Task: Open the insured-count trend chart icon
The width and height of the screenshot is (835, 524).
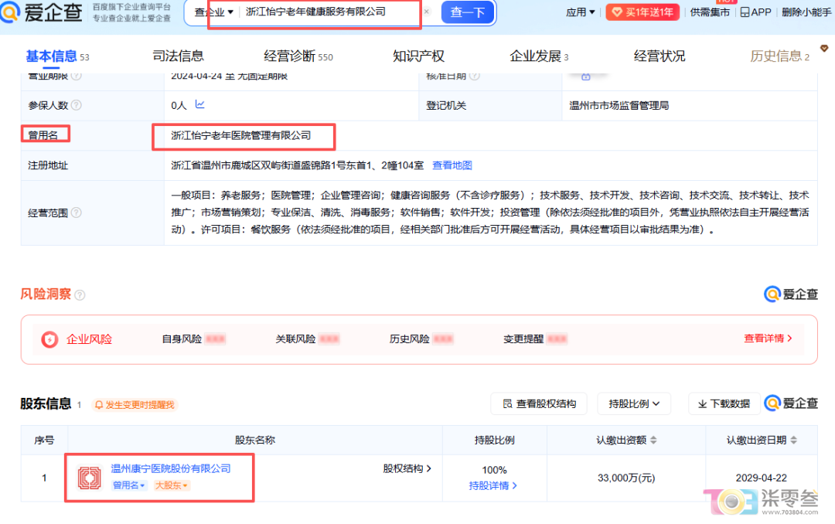Action: point(199,104)
